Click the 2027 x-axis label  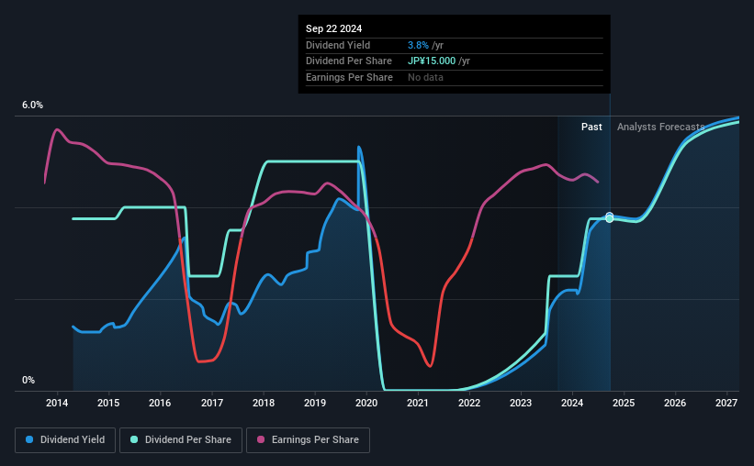click(x=726, y=403)
